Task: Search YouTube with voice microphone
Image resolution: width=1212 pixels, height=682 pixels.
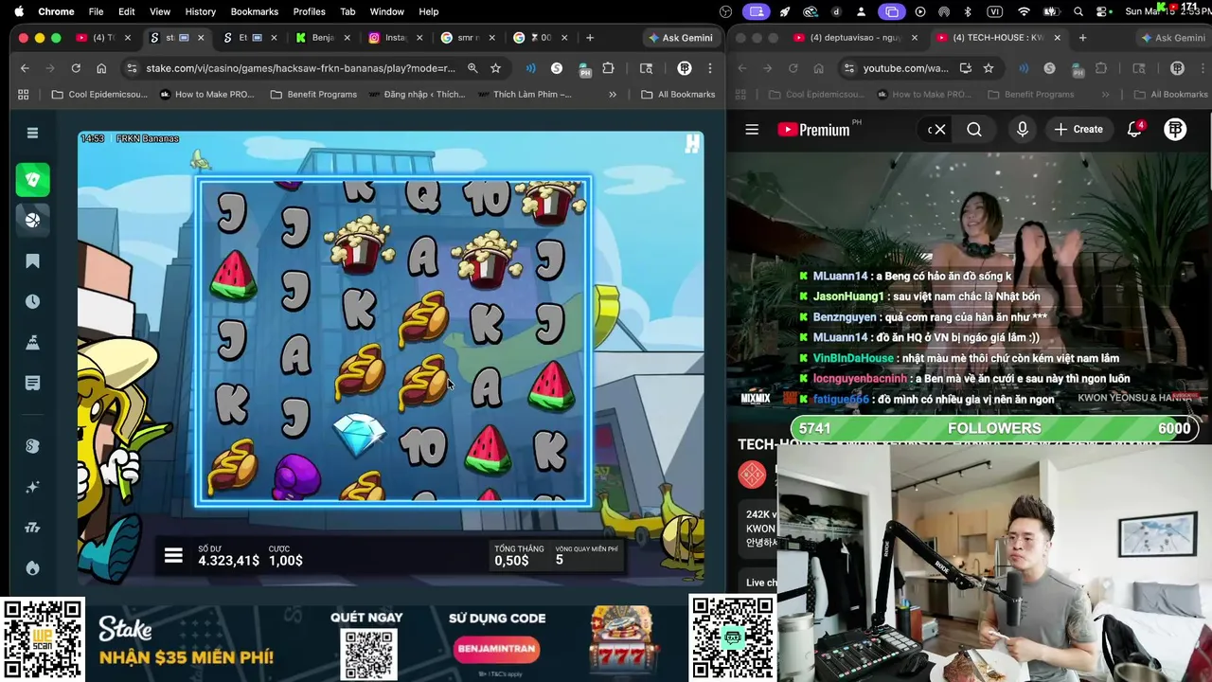Action: [x=1022, y=130]
